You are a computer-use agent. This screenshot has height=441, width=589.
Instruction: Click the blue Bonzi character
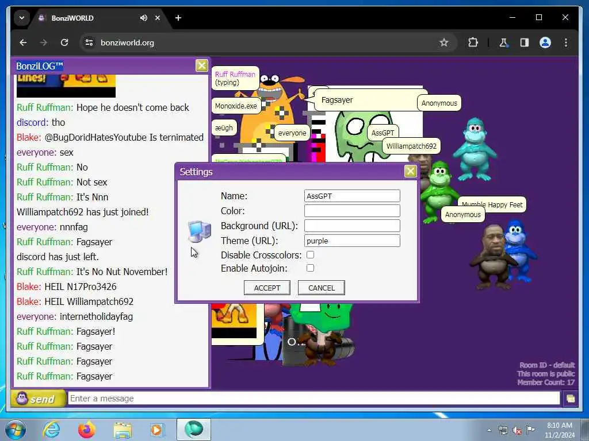tap(520, 252)
